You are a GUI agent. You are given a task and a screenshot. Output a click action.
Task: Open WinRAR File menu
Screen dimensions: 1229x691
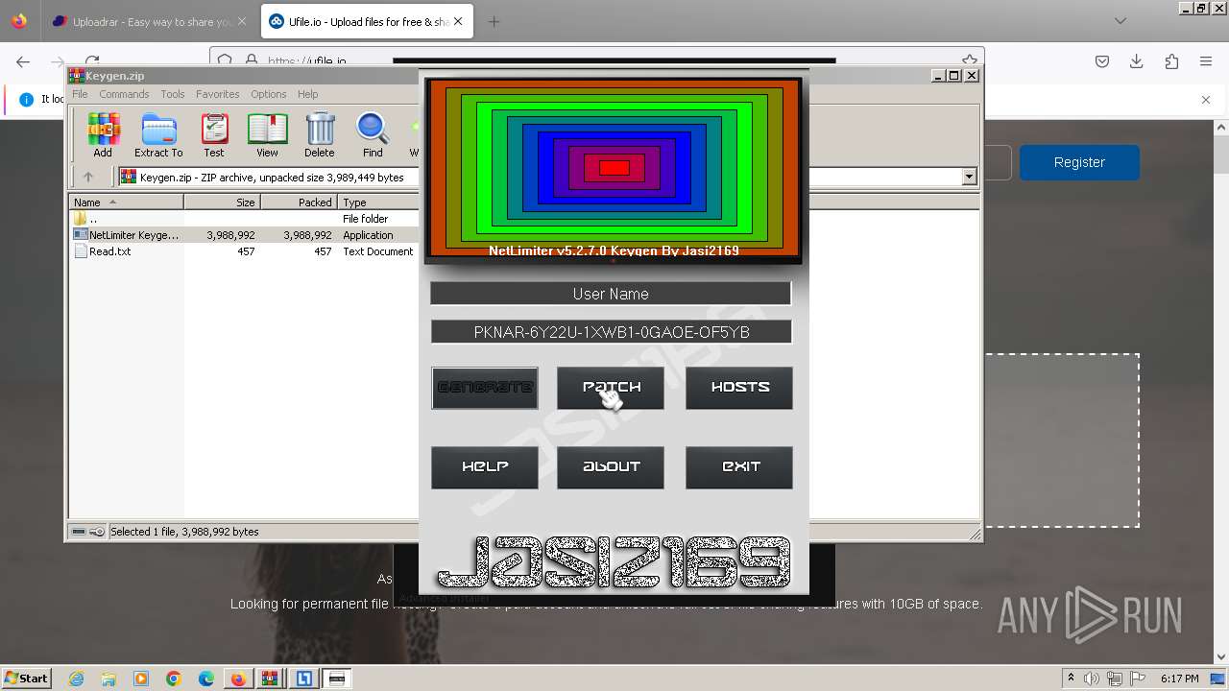(x=80, y=94)
